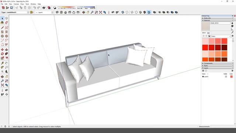
Task: Pick the Line pencil tool
Action: click(x=2, y=28)
